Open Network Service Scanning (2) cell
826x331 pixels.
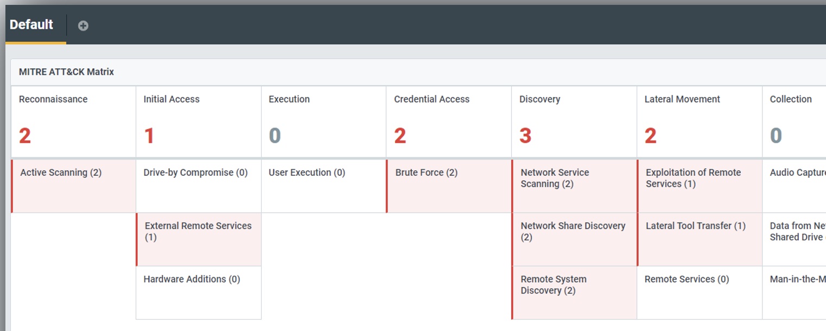[x=574, y=186]
